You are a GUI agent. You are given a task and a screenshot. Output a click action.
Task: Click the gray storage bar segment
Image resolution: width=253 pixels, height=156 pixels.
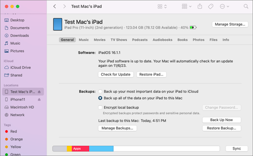coord(60,148)
